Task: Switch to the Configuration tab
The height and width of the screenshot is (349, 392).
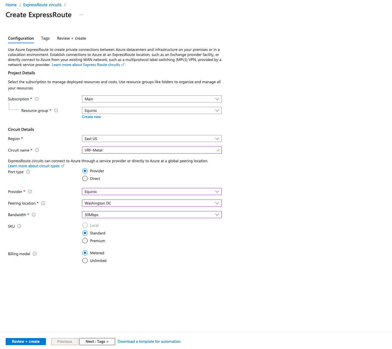Action: click(x=21, y=38)
